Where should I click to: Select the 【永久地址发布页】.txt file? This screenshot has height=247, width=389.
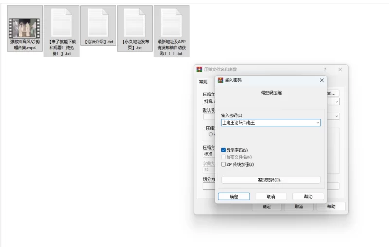[x=135, y=29]
